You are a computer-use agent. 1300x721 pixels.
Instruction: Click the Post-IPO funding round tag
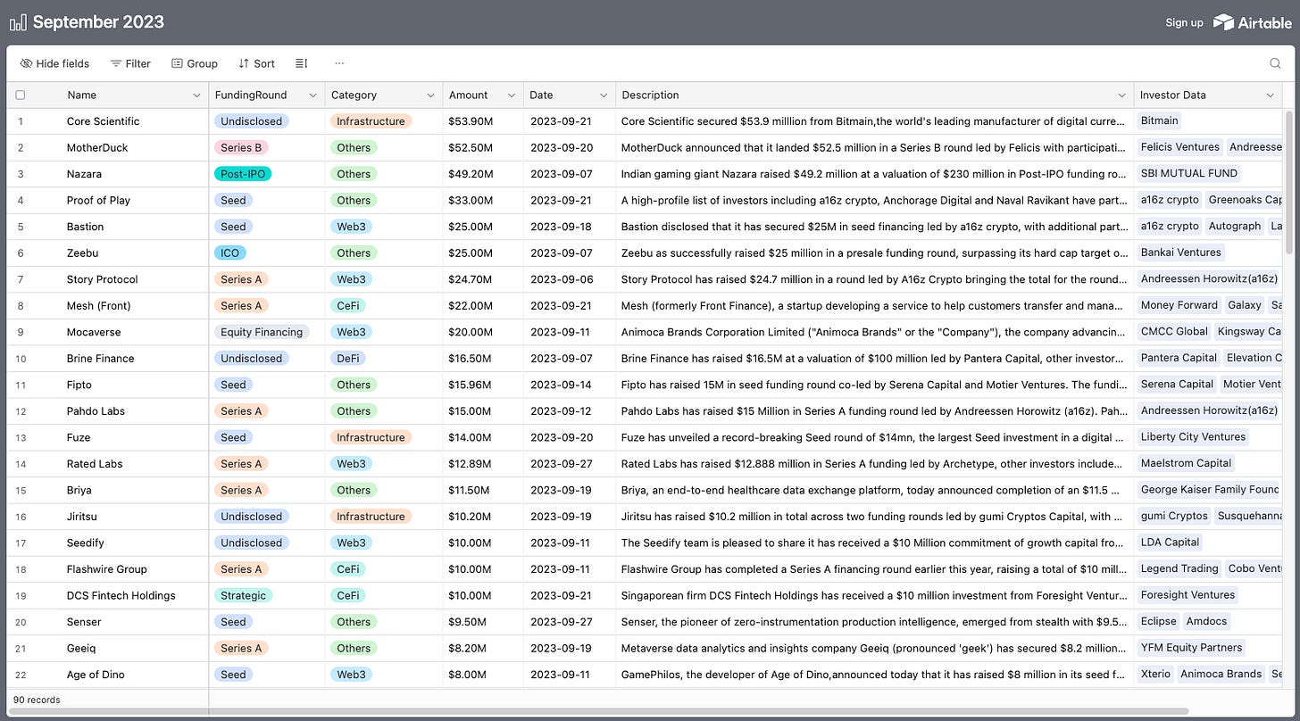click(x=243, y=174)
